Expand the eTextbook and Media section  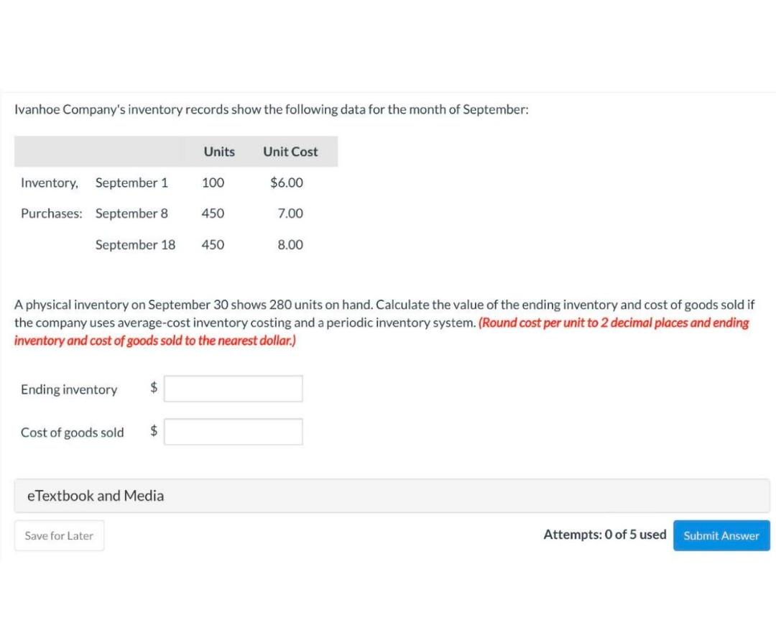(x=392, y=496)
